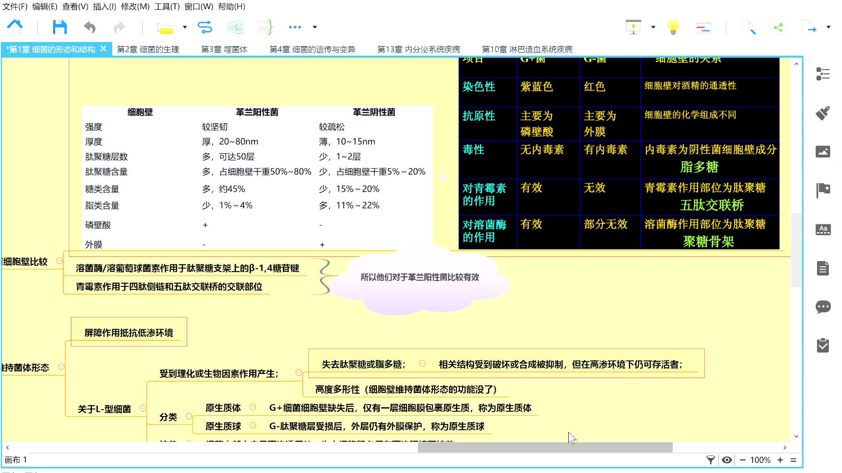Switch to 第10章 淋巴造血系统疾病 tab

pyautogui.click(x=527, y=49)
